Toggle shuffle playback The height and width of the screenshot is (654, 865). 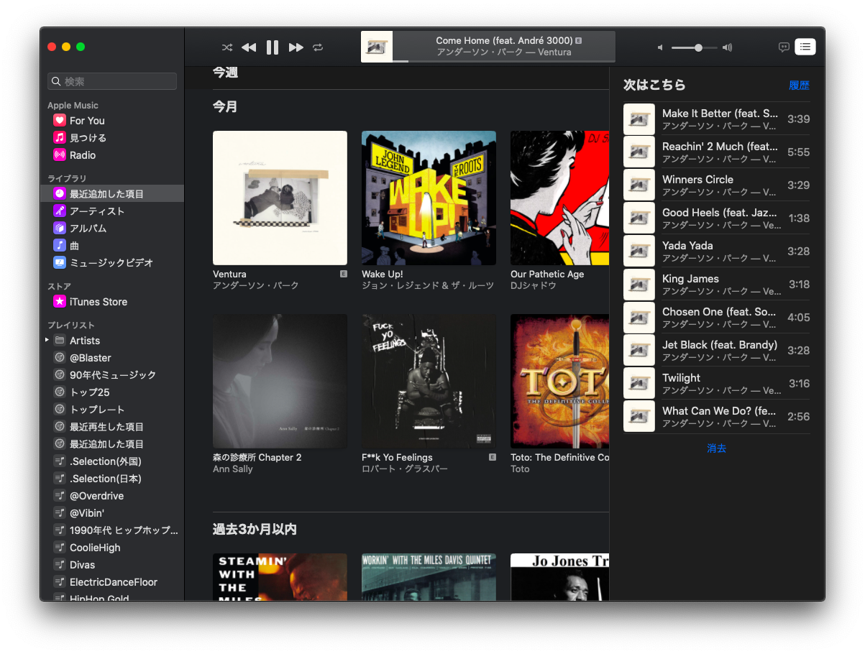click(x=227, y=47)
